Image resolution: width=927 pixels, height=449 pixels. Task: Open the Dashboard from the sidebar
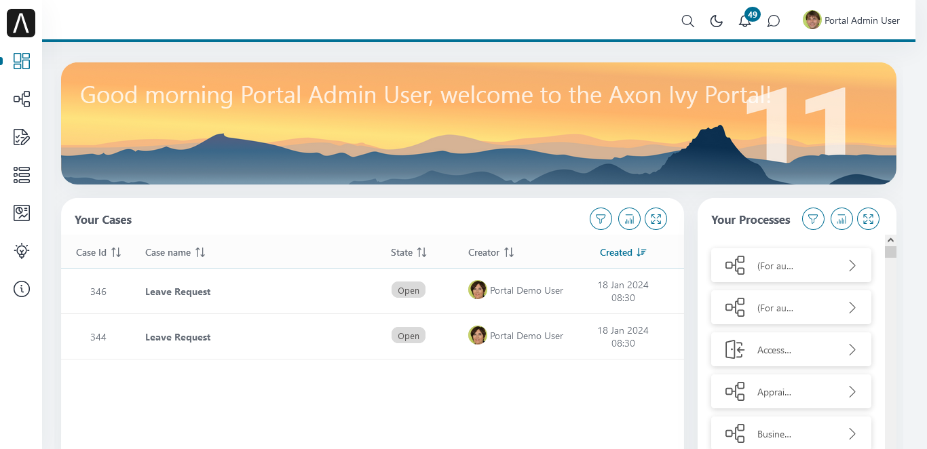tap(22, 61)
